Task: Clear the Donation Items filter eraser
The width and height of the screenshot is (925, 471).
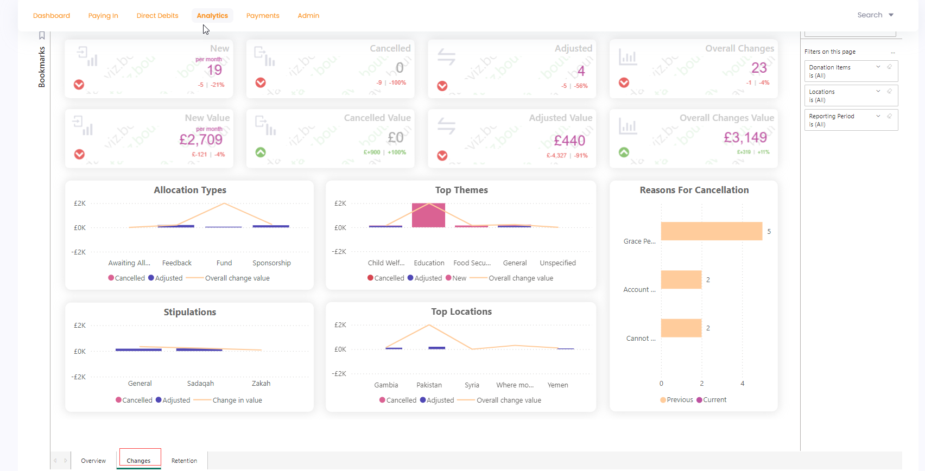Action: (889, 67)
